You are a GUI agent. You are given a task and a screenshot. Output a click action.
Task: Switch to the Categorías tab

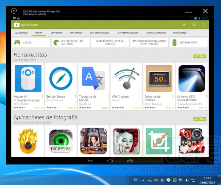[21, 33]
